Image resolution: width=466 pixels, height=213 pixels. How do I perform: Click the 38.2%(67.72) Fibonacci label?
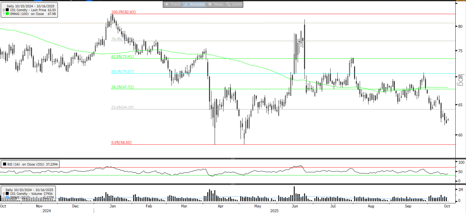tap(122, 87)
